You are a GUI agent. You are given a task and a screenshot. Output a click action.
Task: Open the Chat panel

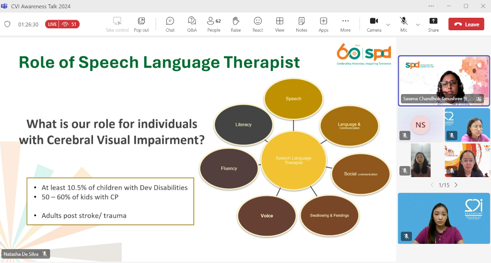[x=170, y=24]
